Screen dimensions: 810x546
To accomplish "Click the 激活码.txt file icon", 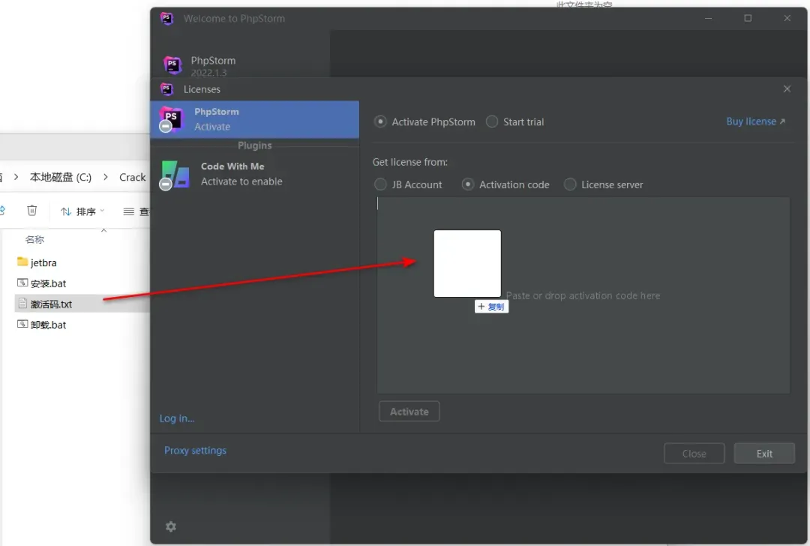I will coord(22,303).
